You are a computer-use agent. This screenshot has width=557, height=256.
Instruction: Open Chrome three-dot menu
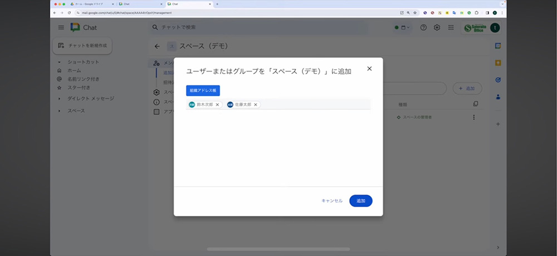[x=502, y=12]
